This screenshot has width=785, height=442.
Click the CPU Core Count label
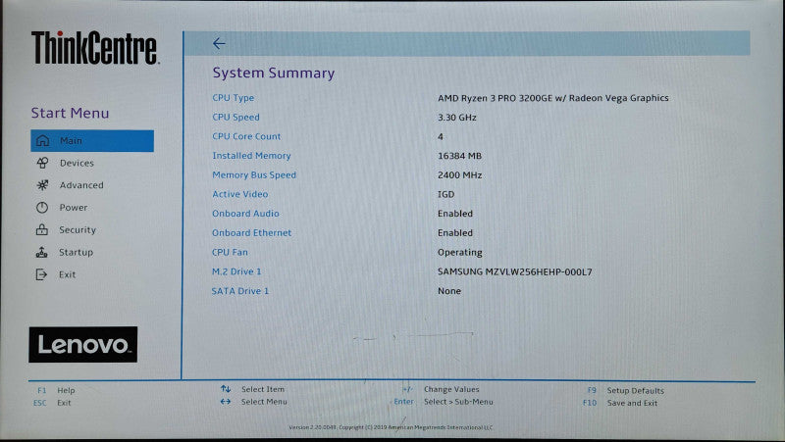click(246, 136)
